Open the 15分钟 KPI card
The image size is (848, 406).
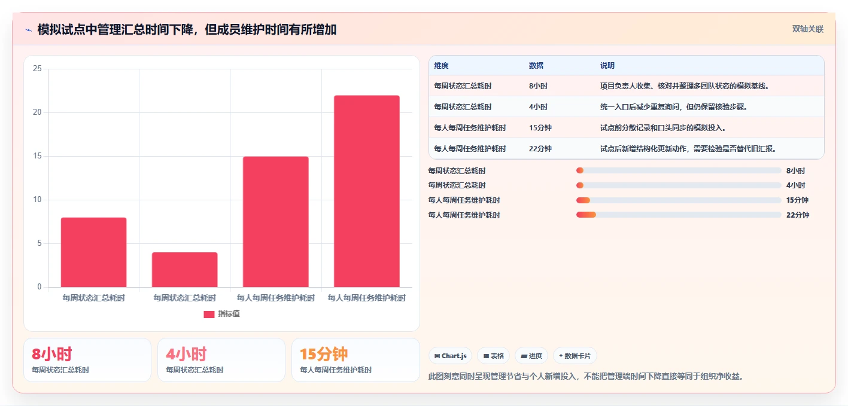pos(355,360)
